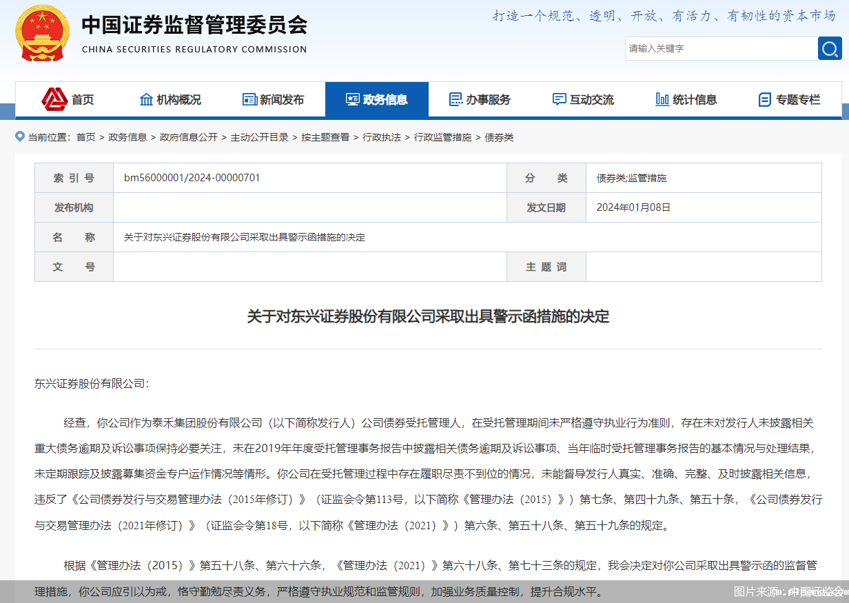Click the chat bubble icon beside 互动交流
Viewport: 849px width, 603px height.
pyautogui.click(x=559, y=99)
